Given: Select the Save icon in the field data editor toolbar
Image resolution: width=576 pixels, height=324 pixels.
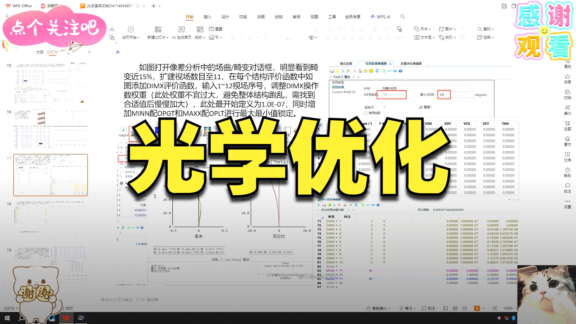Looking at the screenshot, I should [x=332, y=71].
